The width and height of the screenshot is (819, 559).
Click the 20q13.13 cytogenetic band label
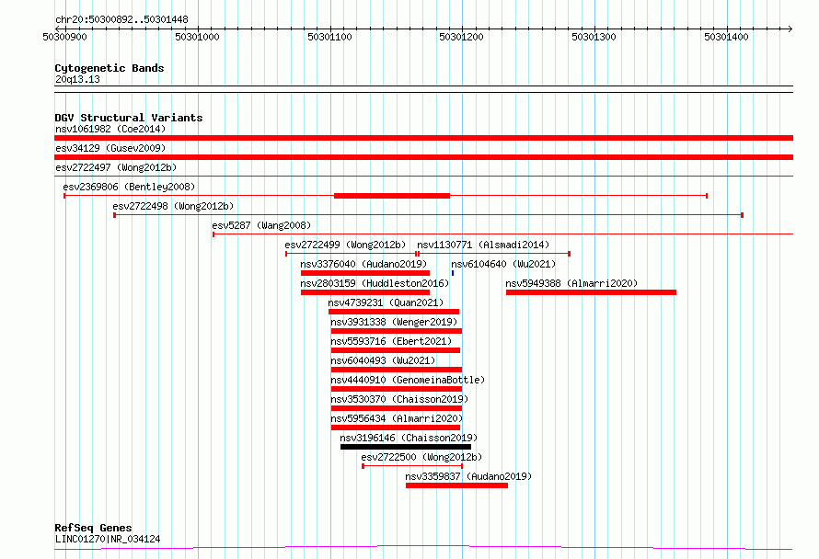point(77,79)
